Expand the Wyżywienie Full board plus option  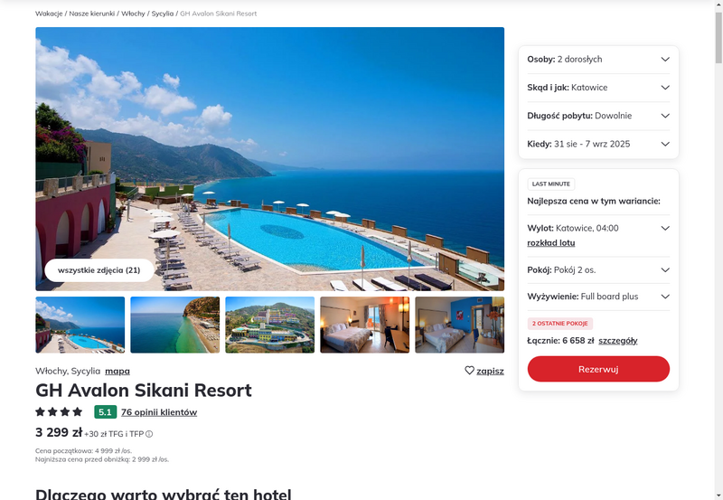(598, 297)
